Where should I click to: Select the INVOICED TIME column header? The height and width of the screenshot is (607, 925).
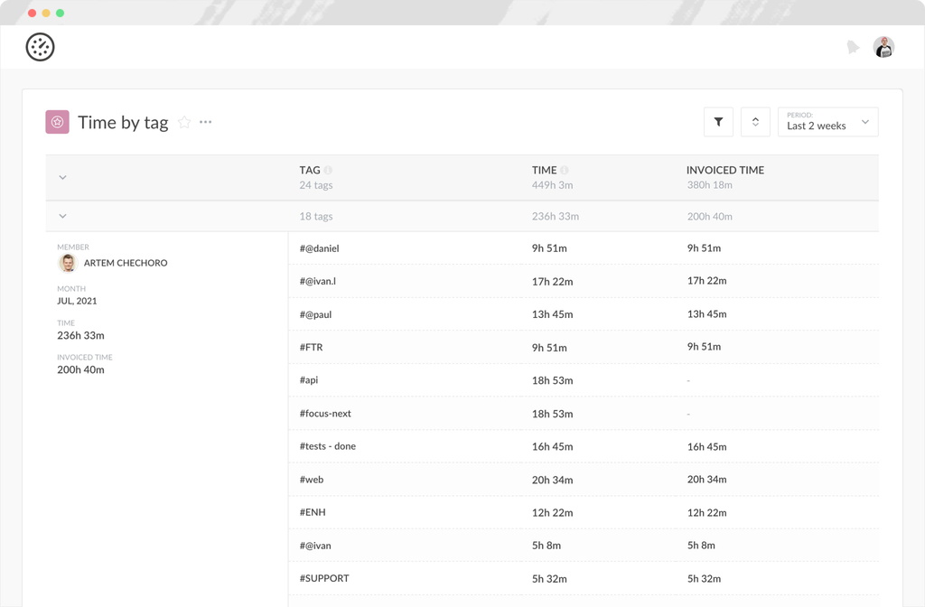pos(724,170)
